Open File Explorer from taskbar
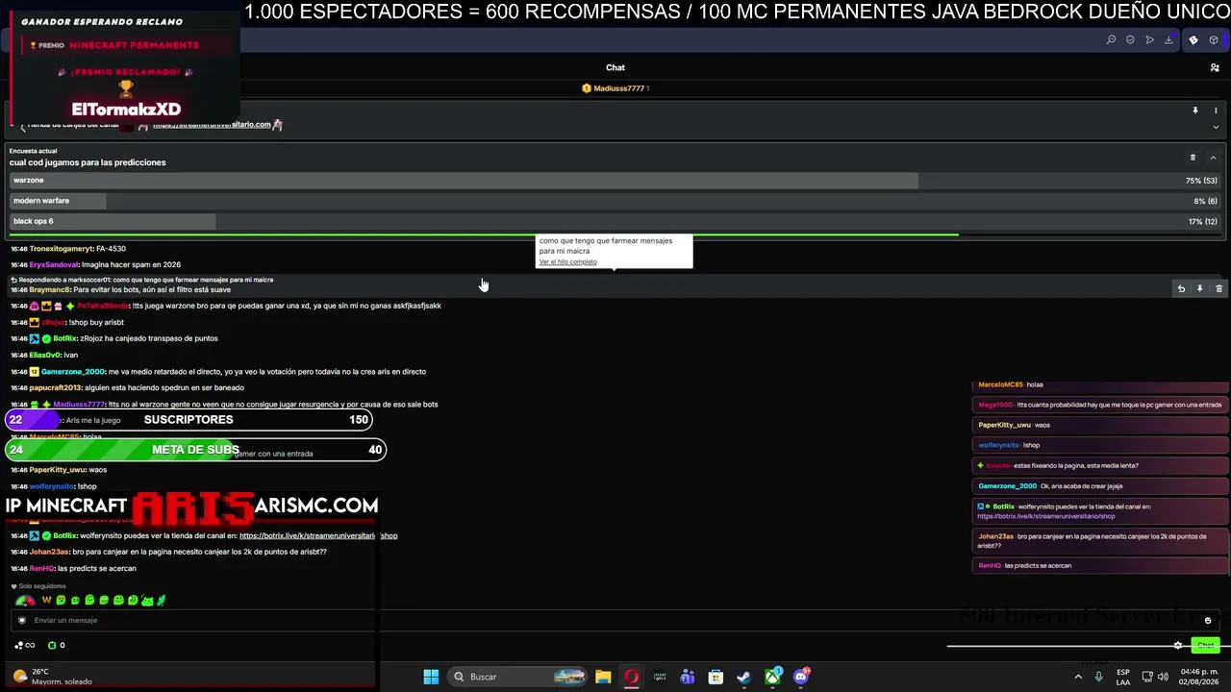1231x692 pixels. (603, 677)
